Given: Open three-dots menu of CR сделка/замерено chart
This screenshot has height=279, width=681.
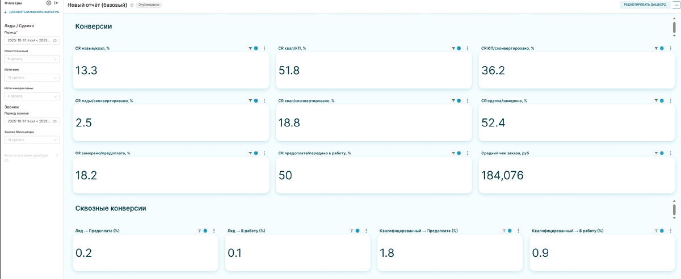Looking at the screenshot, I should (x=670, y=100).
